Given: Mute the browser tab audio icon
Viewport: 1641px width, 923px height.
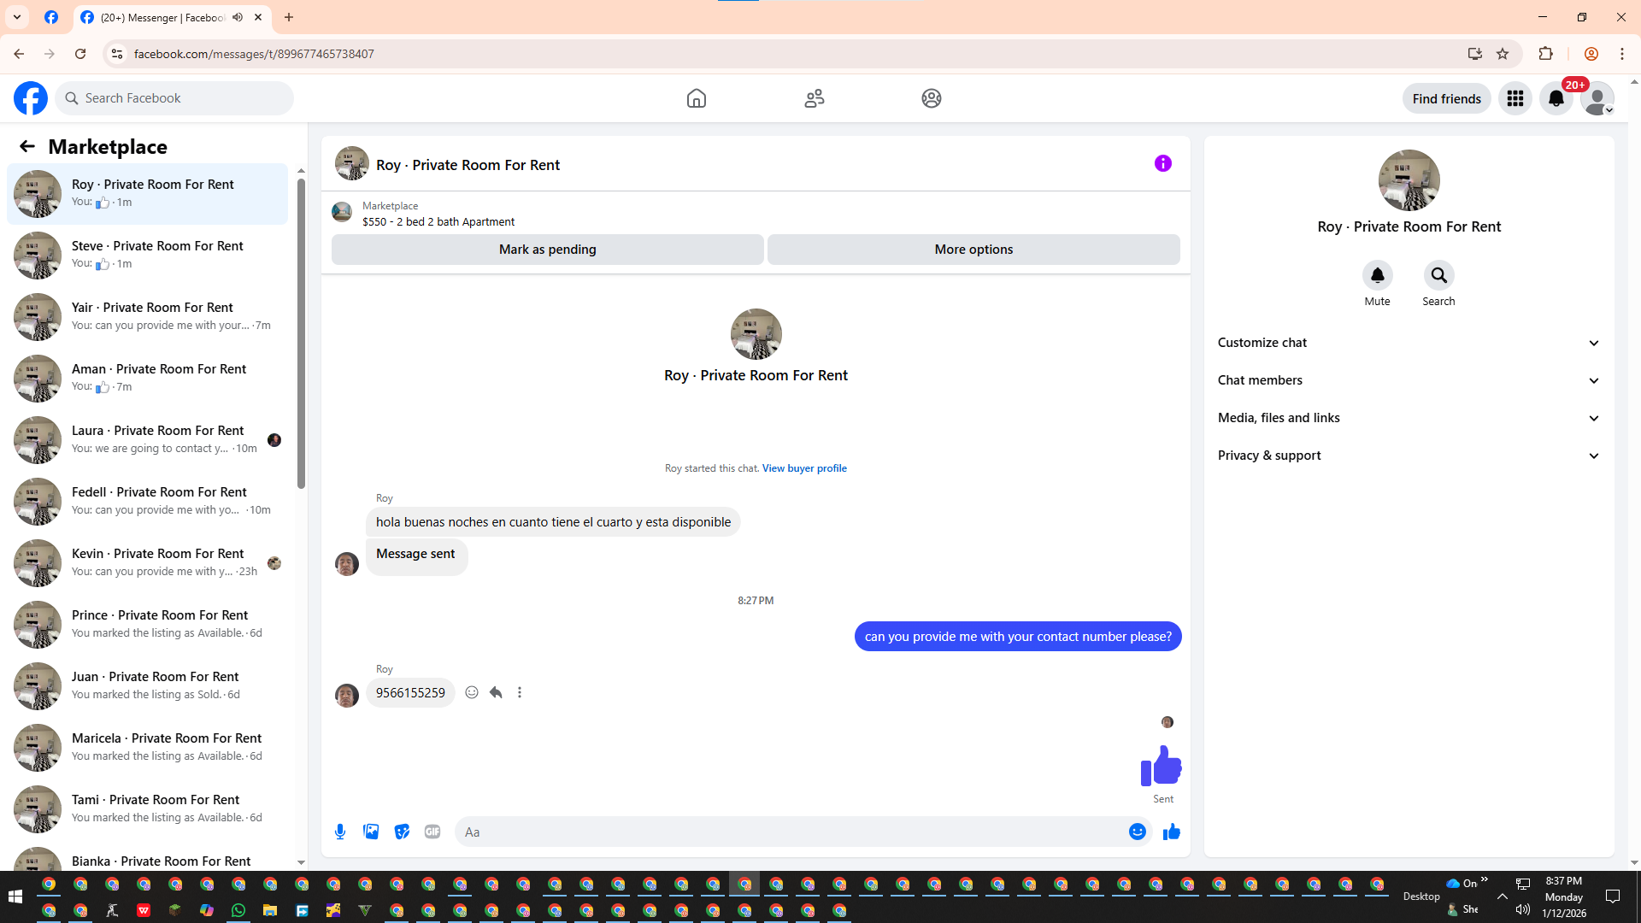Looking at the screenshot, I should click(238, 17).
